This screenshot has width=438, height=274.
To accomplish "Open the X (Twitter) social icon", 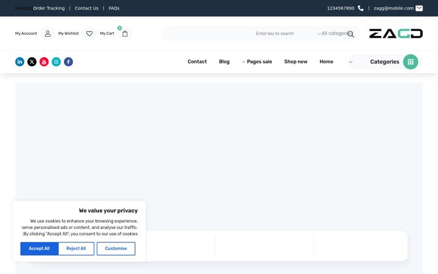I will coord(32,61).
